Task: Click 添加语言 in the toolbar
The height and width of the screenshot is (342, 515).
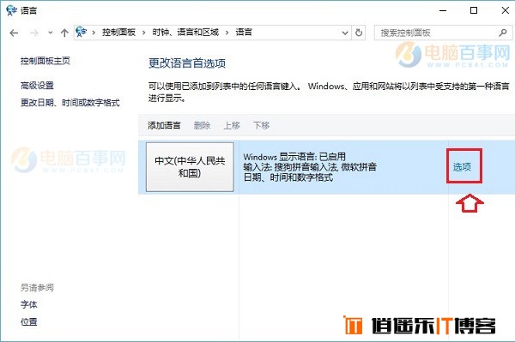Action: [x=164, y=125]
